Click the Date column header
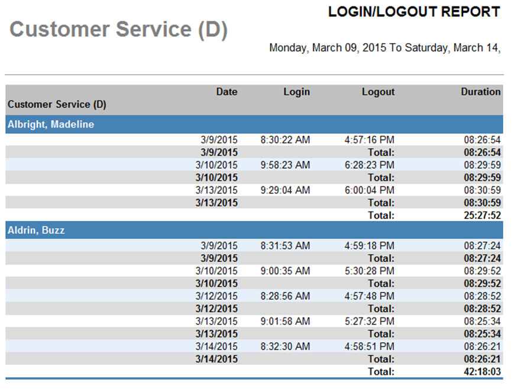This screenshot has height=389, width=524. [227, 92]
